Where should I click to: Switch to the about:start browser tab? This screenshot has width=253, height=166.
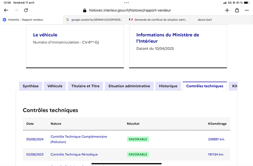pos(221,20)
